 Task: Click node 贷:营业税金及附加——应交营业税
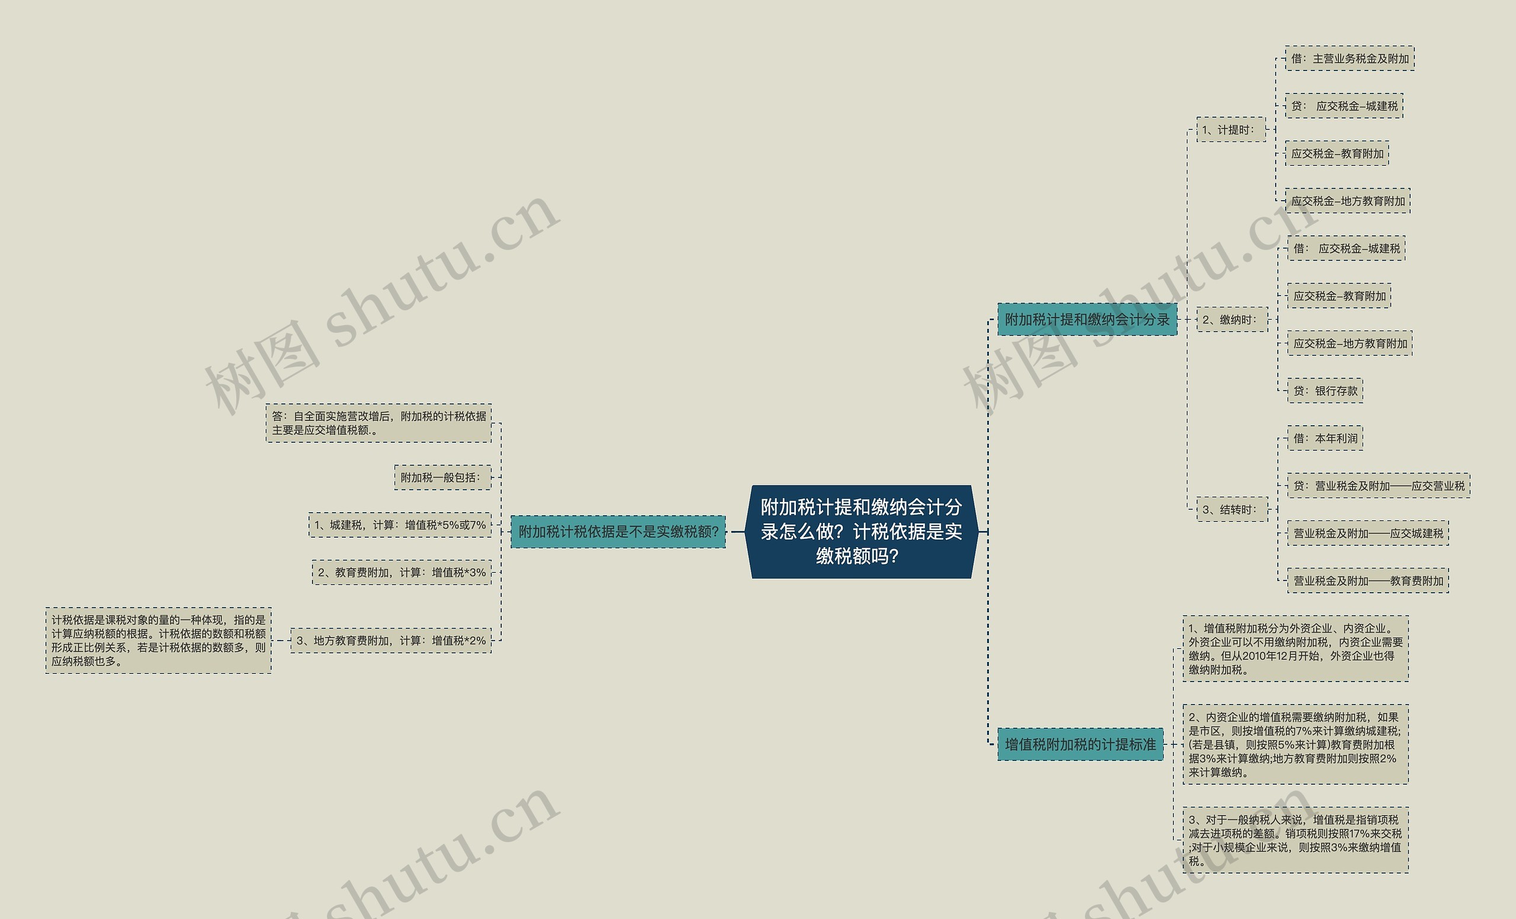tap(1378, 486)
